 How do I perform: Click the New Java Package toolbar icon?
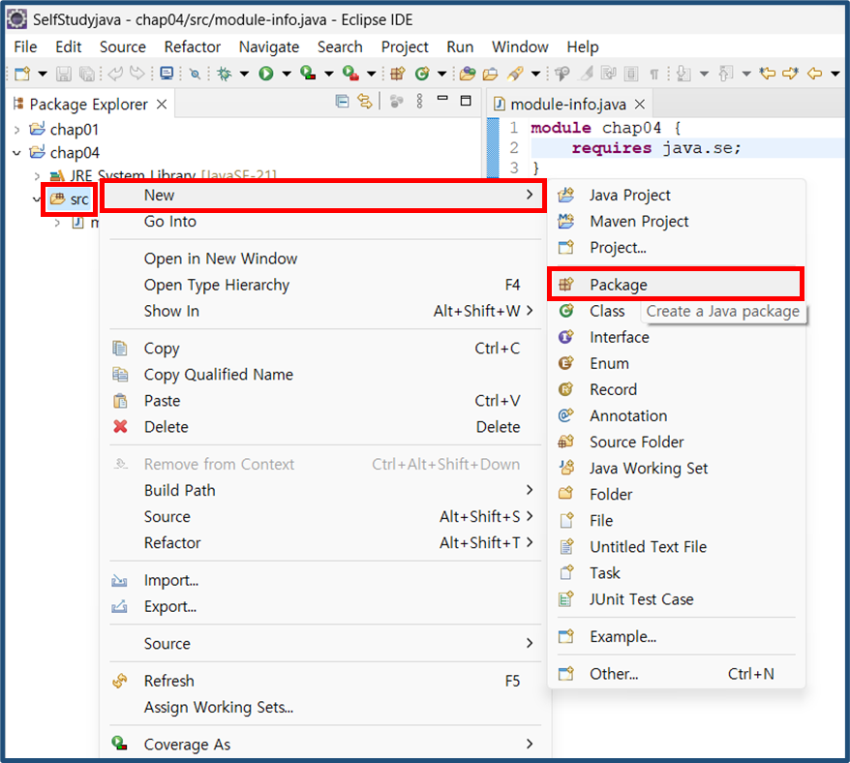coord(398,74)
